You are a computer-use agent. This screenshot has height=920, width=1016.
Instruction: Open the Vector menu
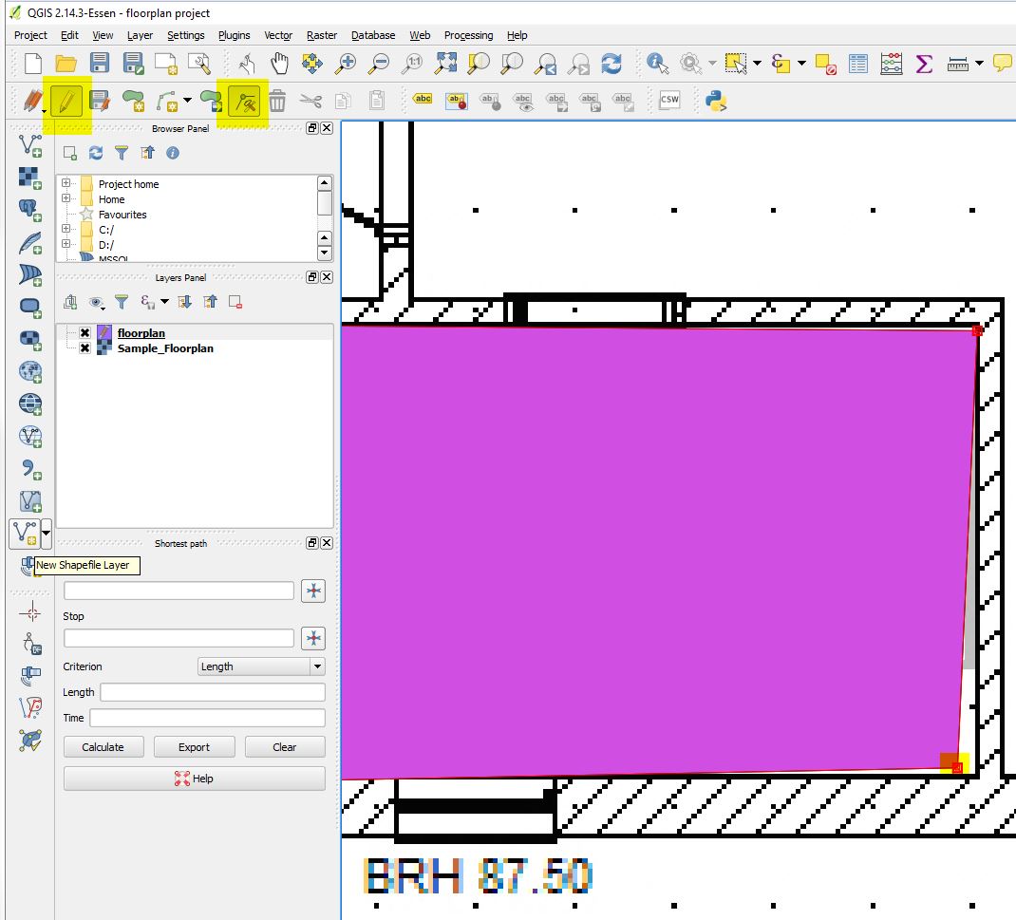(278, 35)
